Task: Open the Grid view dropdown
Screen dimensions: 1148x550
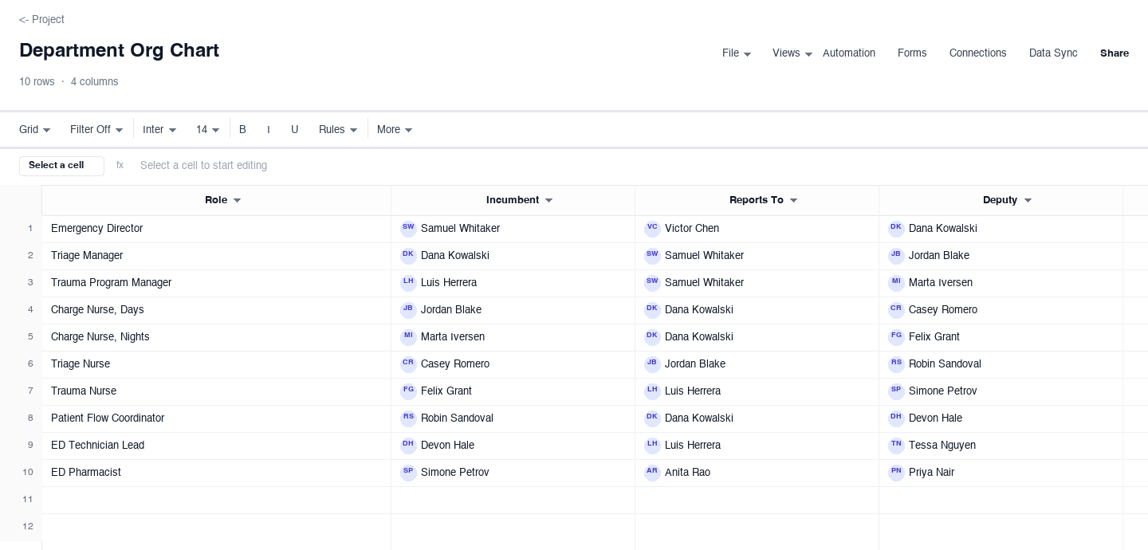Action: tap(35, 130)
